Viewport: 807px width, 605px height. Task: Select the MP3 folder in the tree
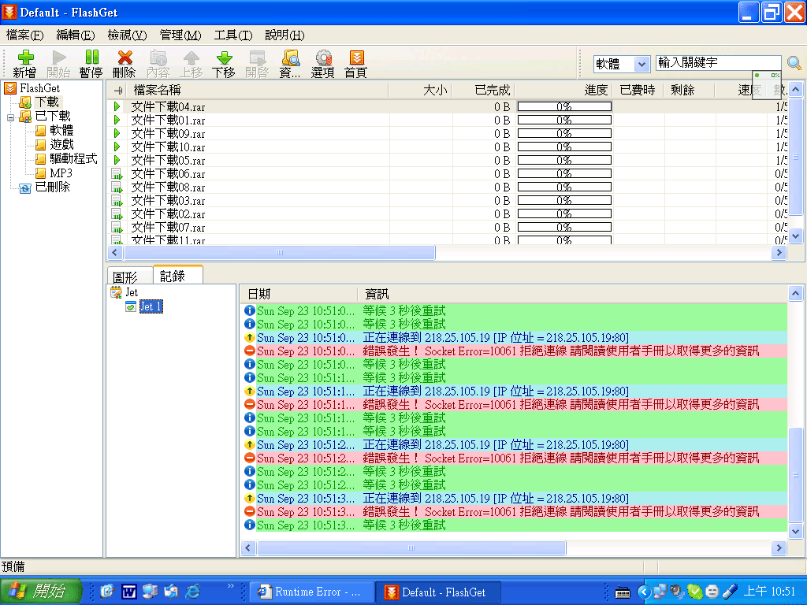(x=61, y=173)
